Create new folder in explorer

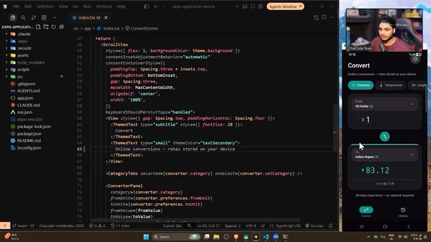(x=46, y=27)
